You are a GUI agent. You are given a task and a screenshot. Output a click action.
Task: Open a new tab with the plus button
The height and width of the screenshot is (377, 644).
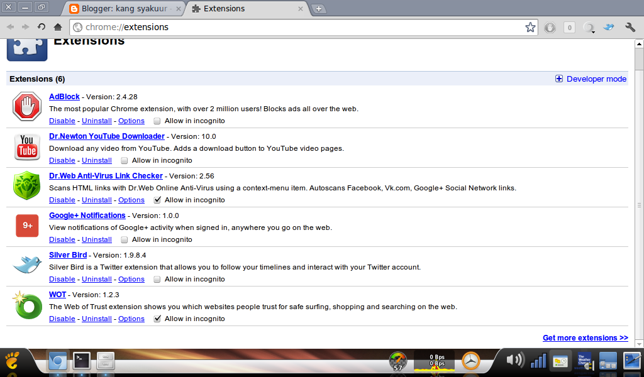[319, 9]
